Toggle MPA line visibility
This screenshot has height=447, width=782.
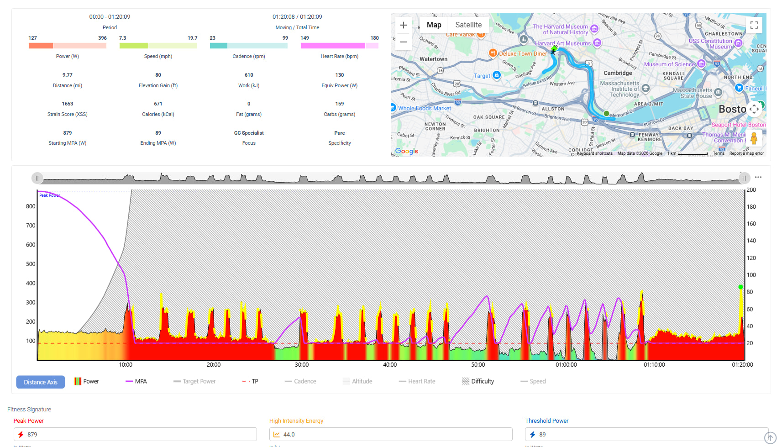click(x=136, y=381)
